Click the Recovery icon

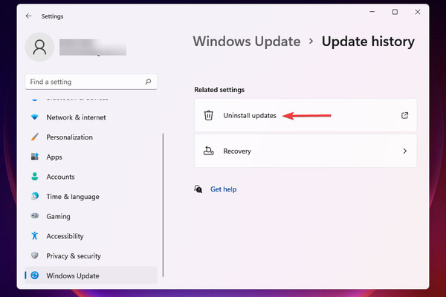[208, 151]
